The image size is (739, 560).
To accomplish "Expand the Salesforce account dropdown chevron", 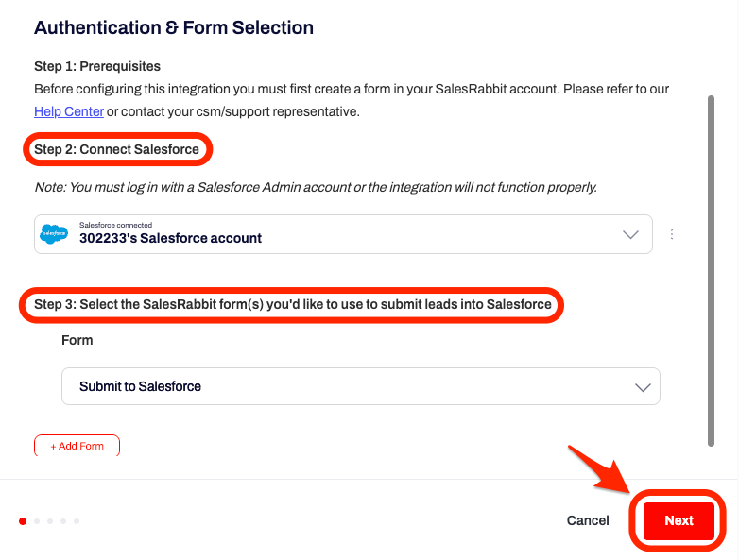I will point(630,234).
